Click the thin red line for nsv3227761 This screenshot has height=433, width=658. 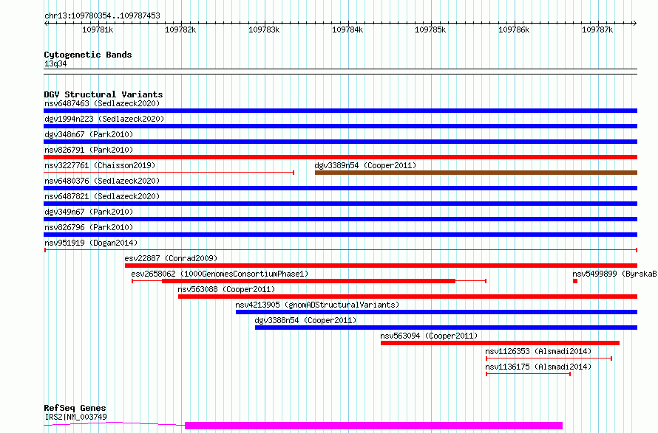169,173
